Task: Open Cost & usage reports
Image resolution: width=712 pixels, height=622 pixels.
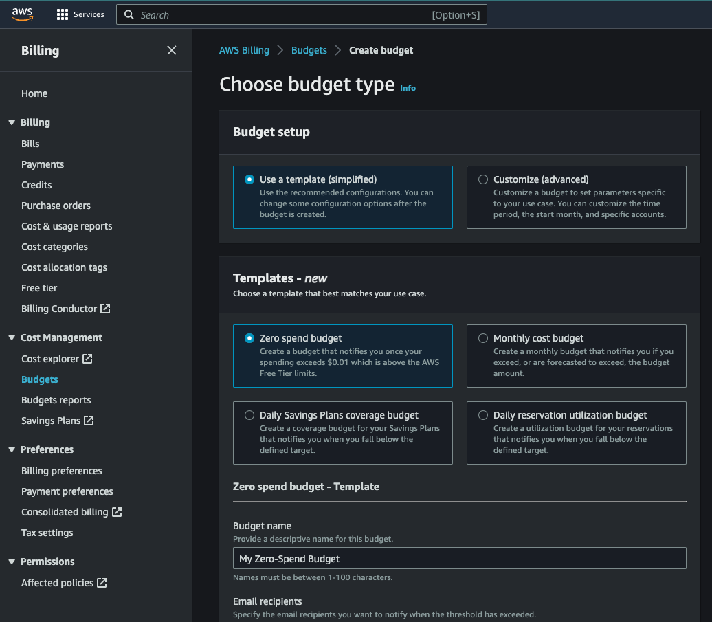Action: [x=67, y=227]
